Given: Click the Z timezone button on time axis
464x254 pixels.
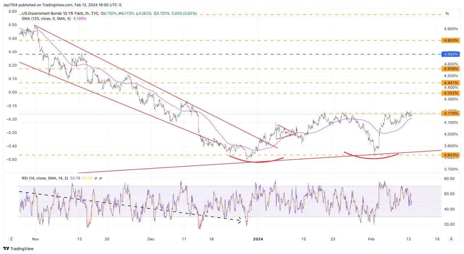Looking at the screenshot, I should (11, 239).
